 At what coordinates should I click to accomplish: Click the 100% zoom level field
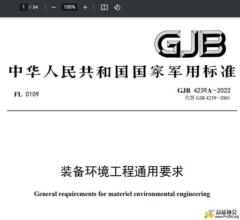69,7
